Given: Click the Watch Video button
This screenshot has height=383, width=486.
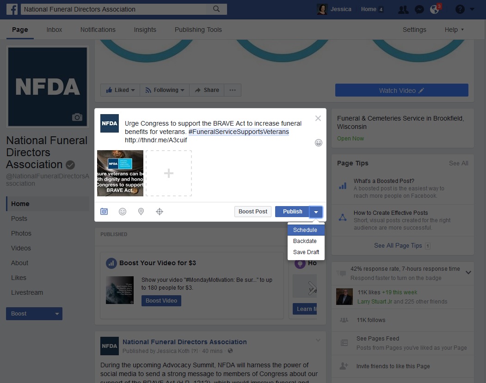Looking at the screenshot, I should [x=402, y=90].
